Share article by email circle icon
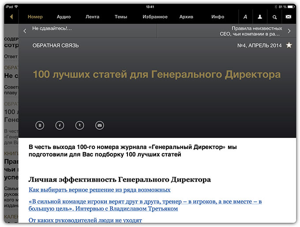The height and width of the screenshot is (227, 300). pos(100,125)
